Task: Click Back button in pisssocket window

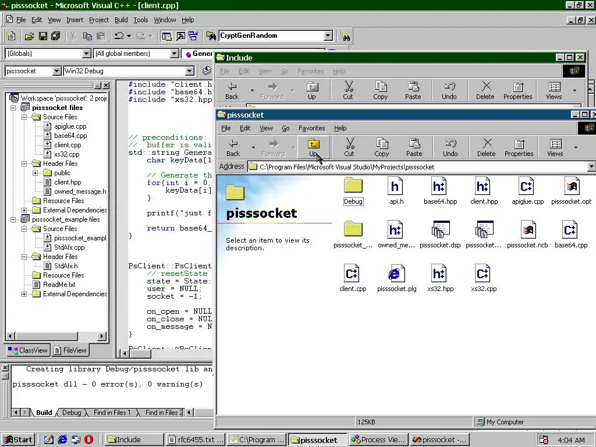Action: pyautogui.click(x=233, y=147)
